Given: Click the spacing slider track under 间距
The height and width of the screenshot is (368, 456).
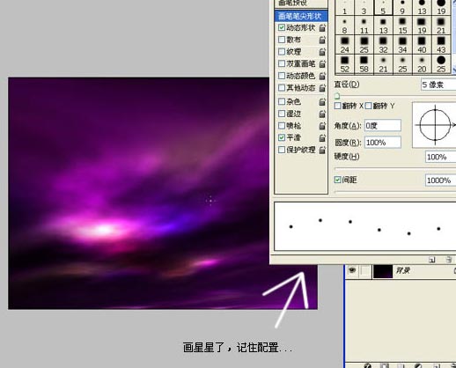Looking at the screenshot, I should [x=395, y=192].
